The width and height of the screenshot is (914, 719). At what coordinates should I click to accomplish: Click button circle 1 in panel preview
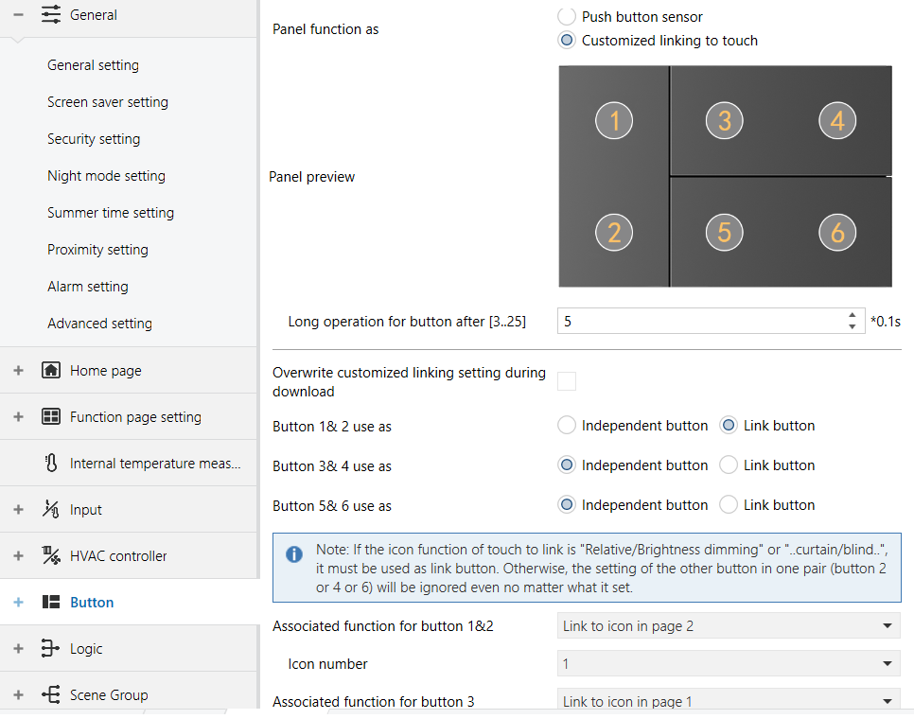tap(614, 120)
